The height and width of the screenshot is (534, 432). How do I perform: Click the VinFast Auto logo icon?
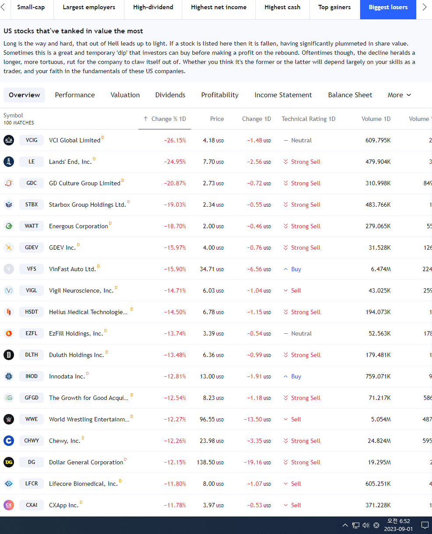(x=9, y=269)
